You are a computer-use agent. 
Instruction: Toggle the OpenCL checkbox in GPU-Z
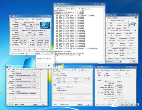point(108,58)
